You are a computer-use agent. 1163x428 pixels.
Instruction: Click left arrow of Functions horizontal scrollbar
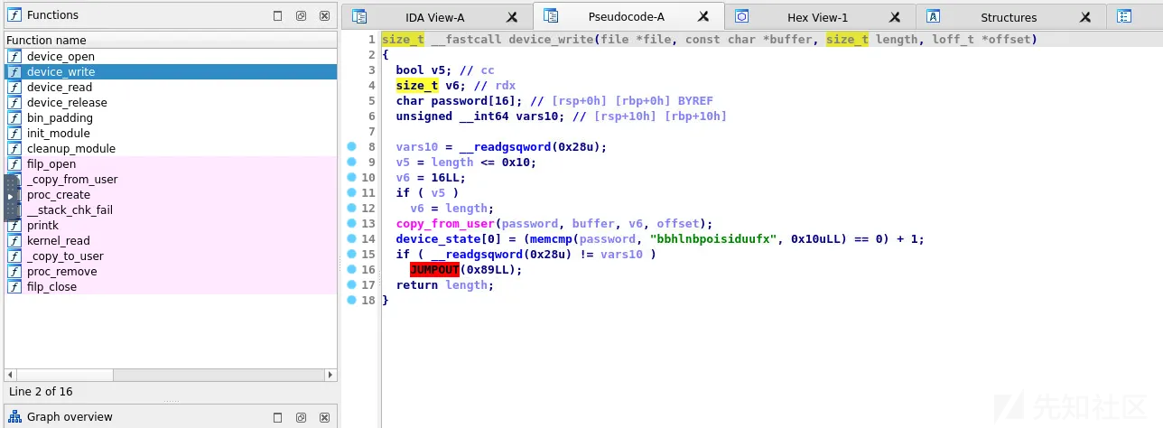11,375
